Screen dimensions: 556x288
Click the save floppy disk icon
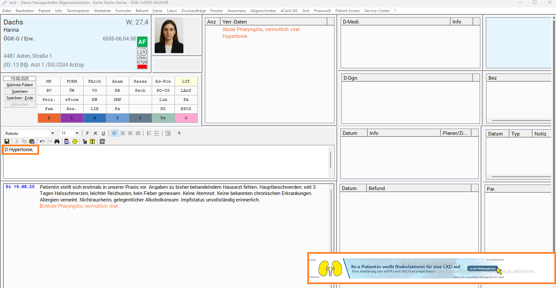coord(7,141)
